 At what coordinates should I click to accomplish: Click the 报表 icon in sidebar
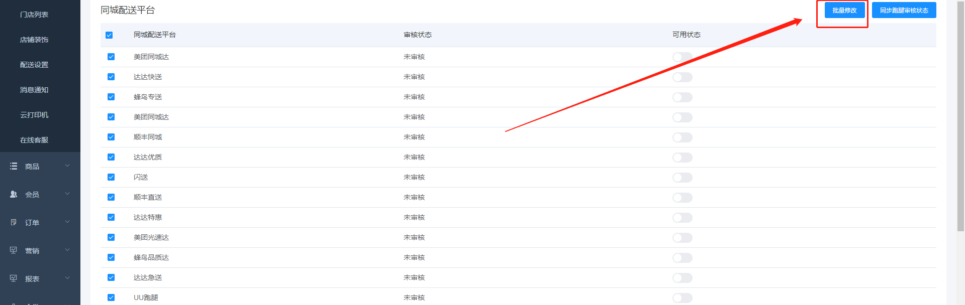pos(14,278)
